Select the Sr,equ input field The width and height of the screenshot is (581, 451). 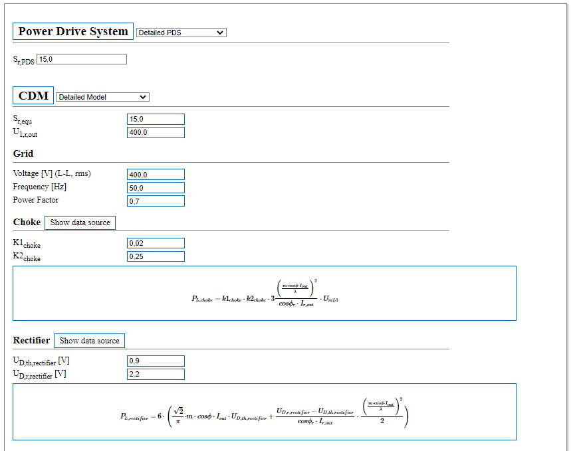(x=156, y=120)
